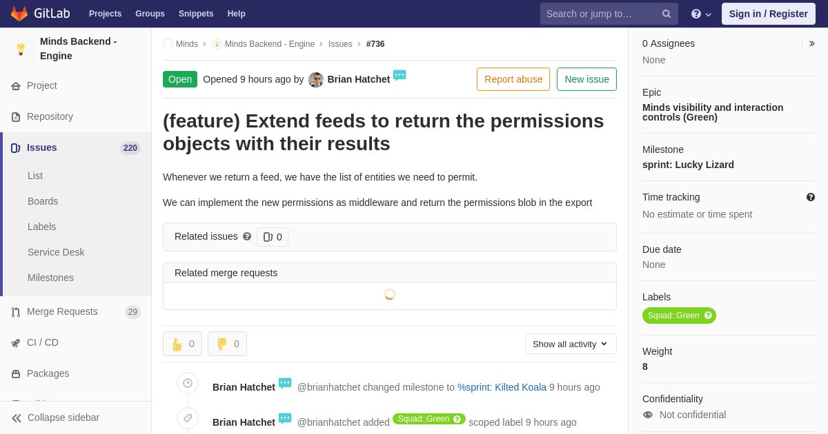Open the sprint: Kilted Koala milestone link

[x=502, y=387]
